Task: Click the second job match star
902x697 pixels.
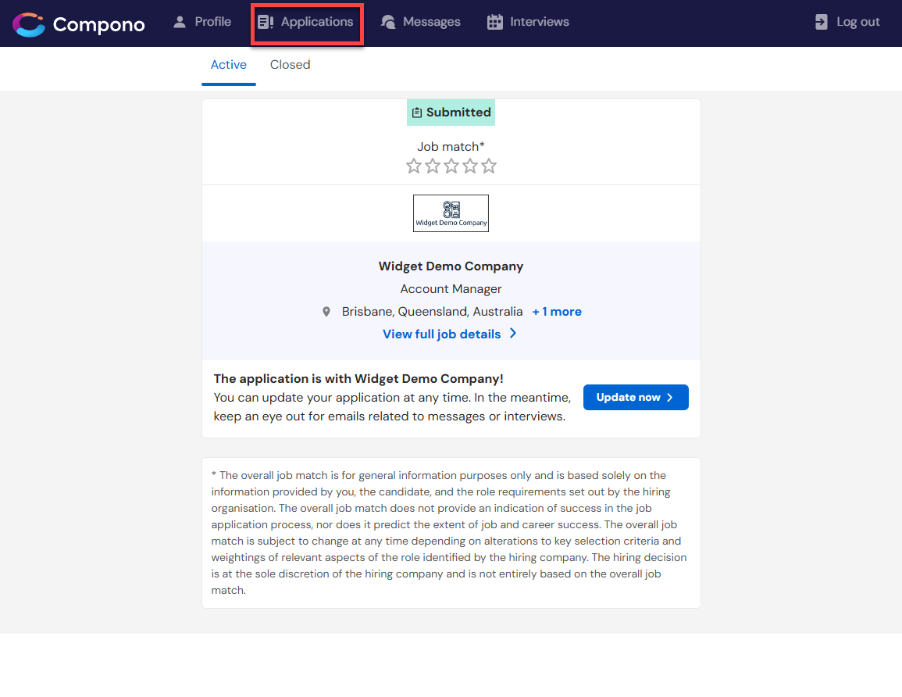Action: click(433, 166)
